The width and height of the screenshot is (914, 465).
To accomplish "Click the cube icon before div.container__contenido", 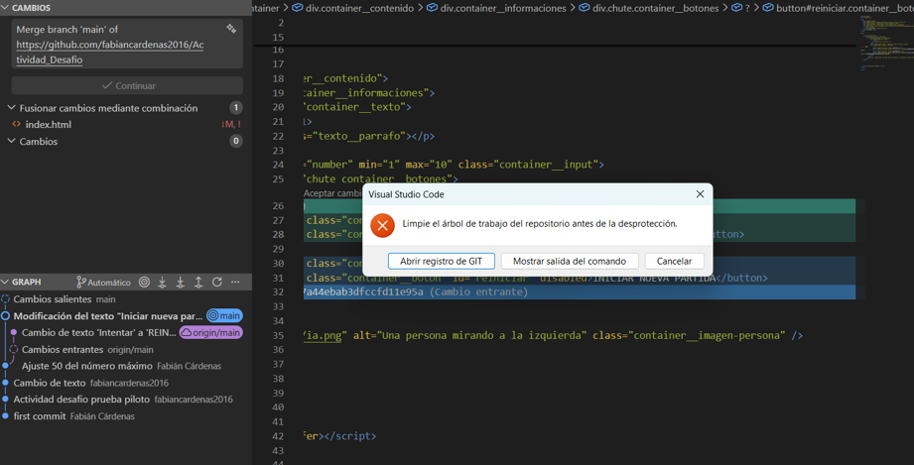I will coord(298,8).
